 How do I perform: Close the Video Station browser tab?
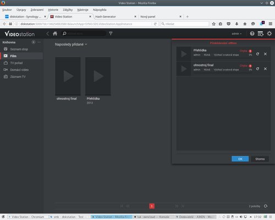90,16
